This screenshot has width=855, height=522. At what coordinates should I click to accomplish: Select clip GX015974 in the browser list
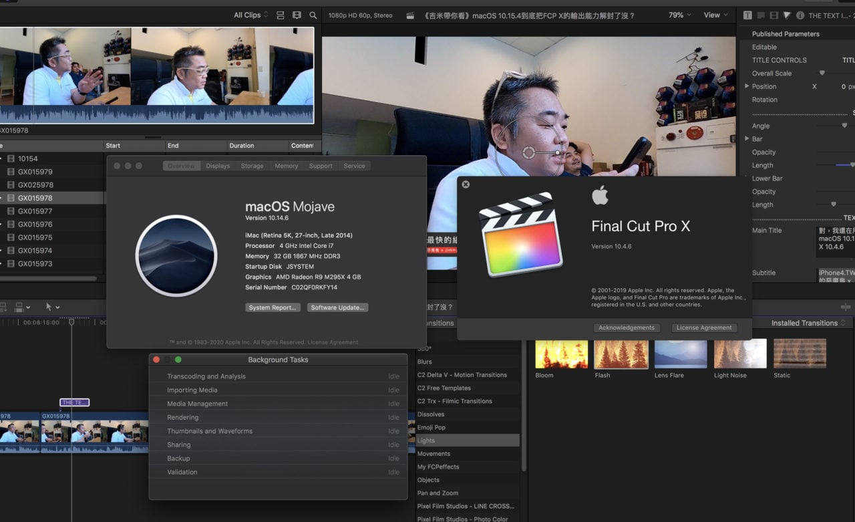52,251
